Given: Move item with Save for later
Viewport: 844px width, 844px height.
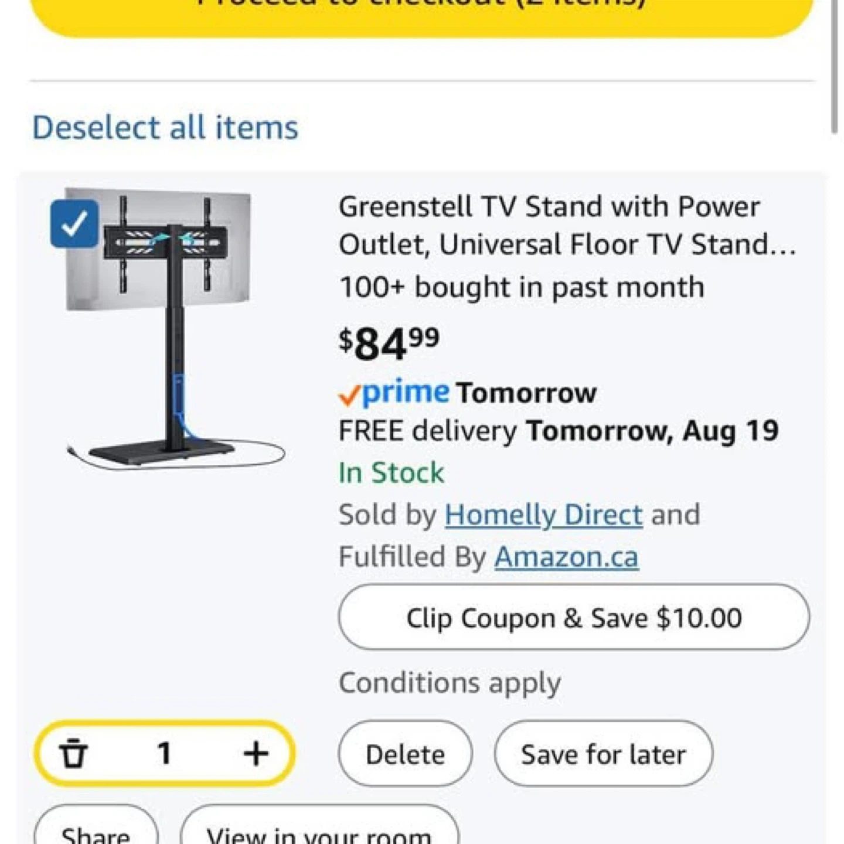Looking at the screenshot, I should coord(603,754).
